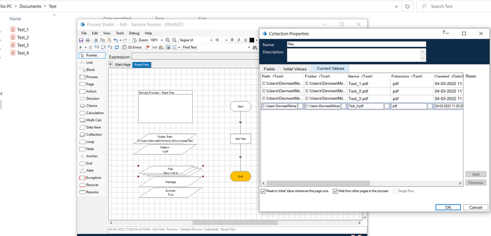491x236 pixels.
Task: Open the font size 10 dropdown
Action: point(225,40)
